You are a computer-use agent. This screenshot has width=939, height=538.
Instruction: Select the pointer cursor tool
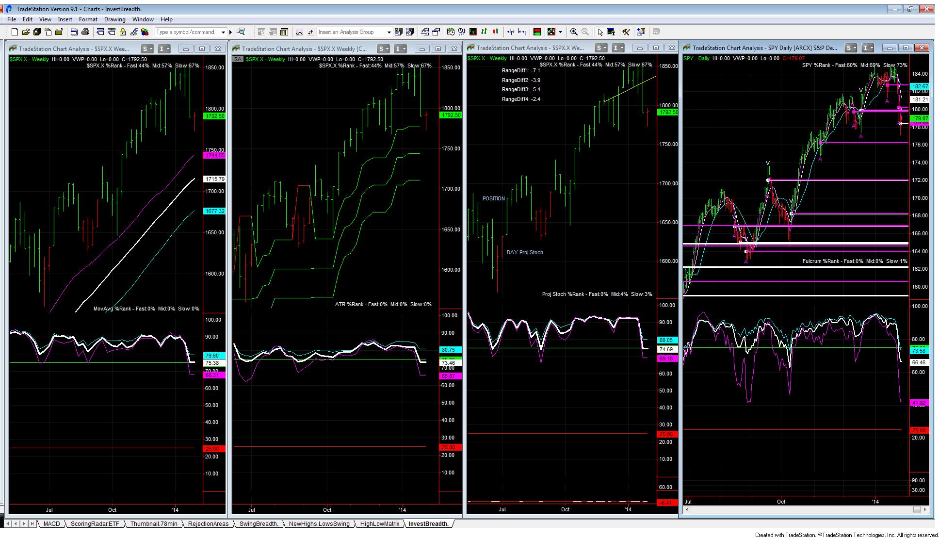(x=600, y=32)
